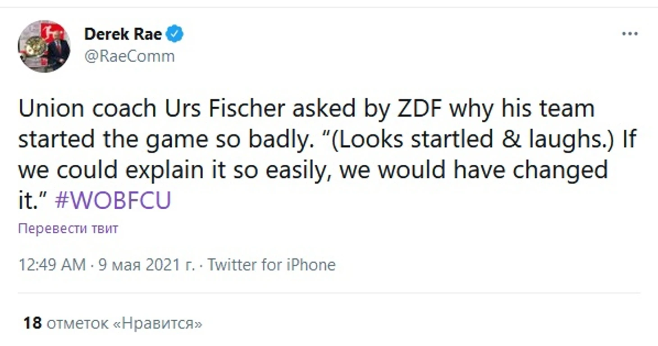Click the отметок «Нравится» label

124,323
